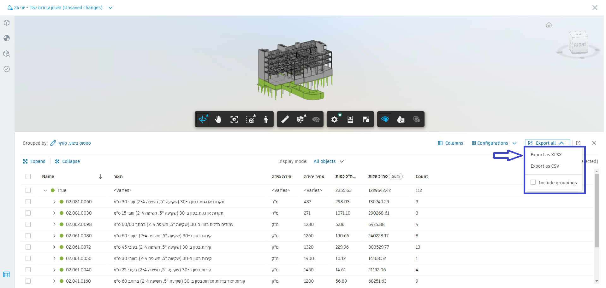Choose Export as XLSX

[546, 155]
